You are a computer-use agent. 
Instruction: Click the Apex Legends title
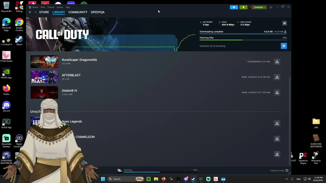pyautogui.click(x=72, y=121)
